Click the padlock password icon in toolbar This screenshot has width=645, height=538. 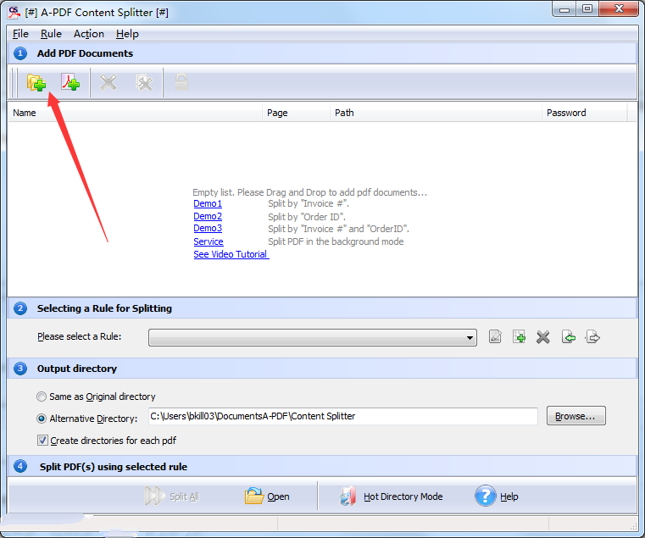[181, 82]
